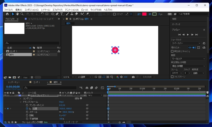Open the 現在の時間 dropdown

point(188,66)
